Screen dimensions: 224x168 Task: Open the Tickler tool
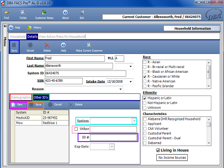pyautogui.click(x=23, y=15)
